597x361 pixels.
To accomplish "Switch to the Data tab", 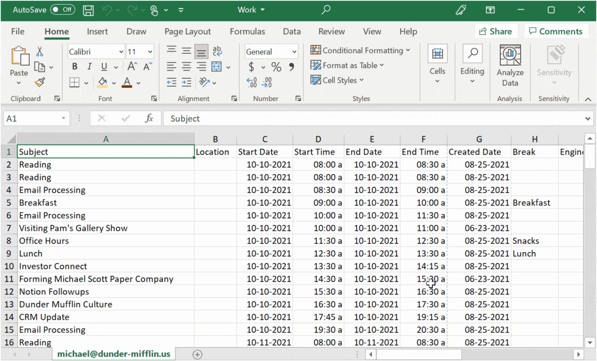I will point(291,32).
